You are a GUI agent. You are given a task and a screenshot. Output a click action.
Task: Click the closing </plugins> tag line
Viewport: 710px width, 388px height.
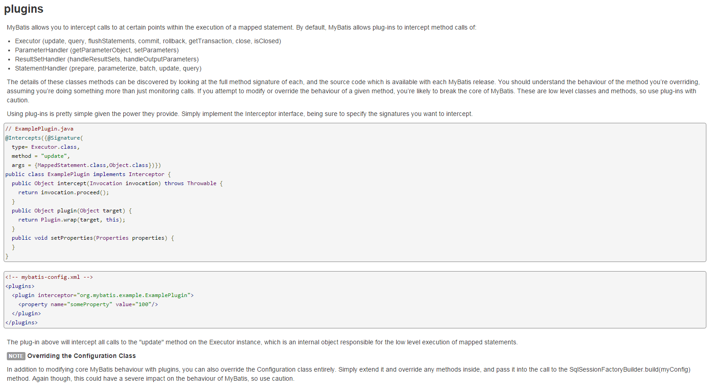pos(21,323)
